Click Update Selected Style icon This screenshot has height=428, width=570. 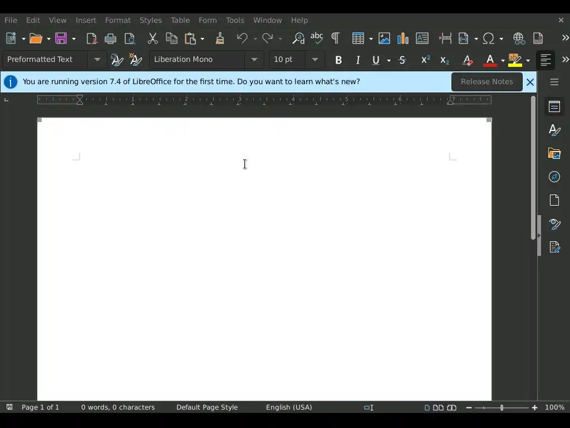tap(117, 59)
